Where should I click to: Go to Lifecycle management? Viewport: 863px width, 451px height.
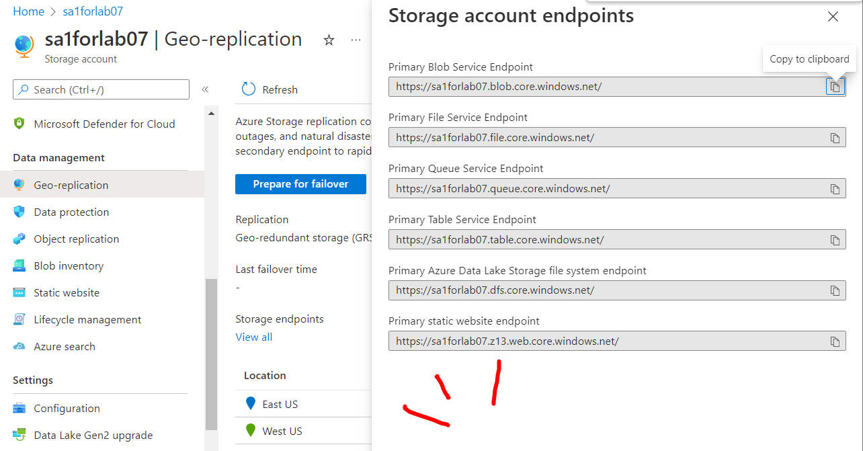[87, 319]
